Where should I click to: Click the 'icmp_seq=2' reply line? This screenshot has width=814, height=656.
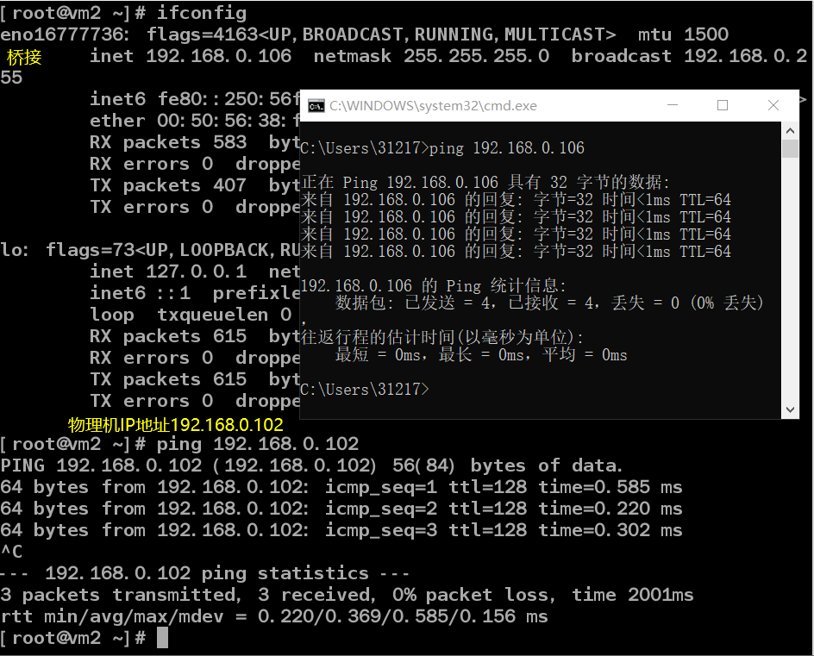pyautogui.click(x=341, y=509)
